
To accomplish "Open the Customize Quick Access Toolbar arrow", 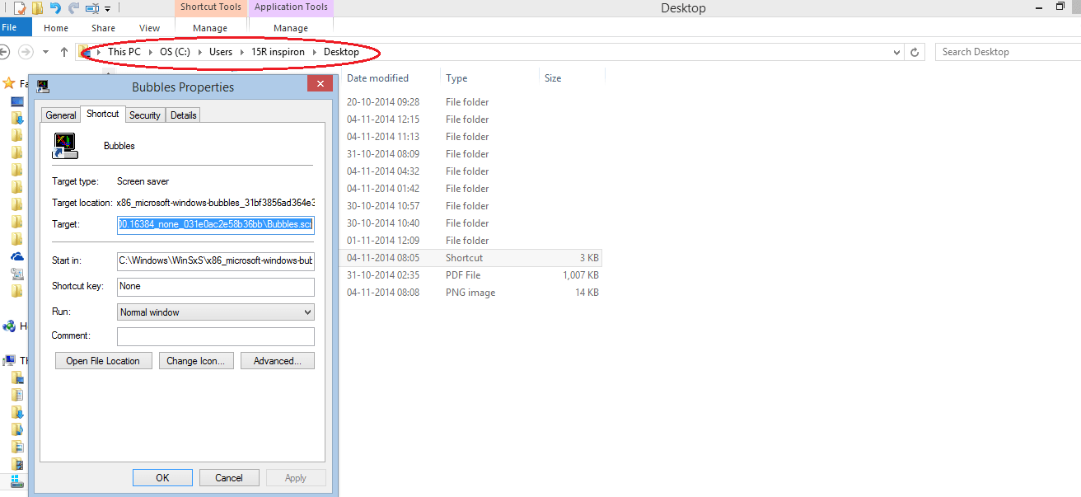I will point(107,9).
